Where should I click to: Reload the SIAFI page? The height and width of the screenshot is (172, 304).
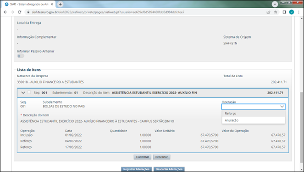pos(20,12)
